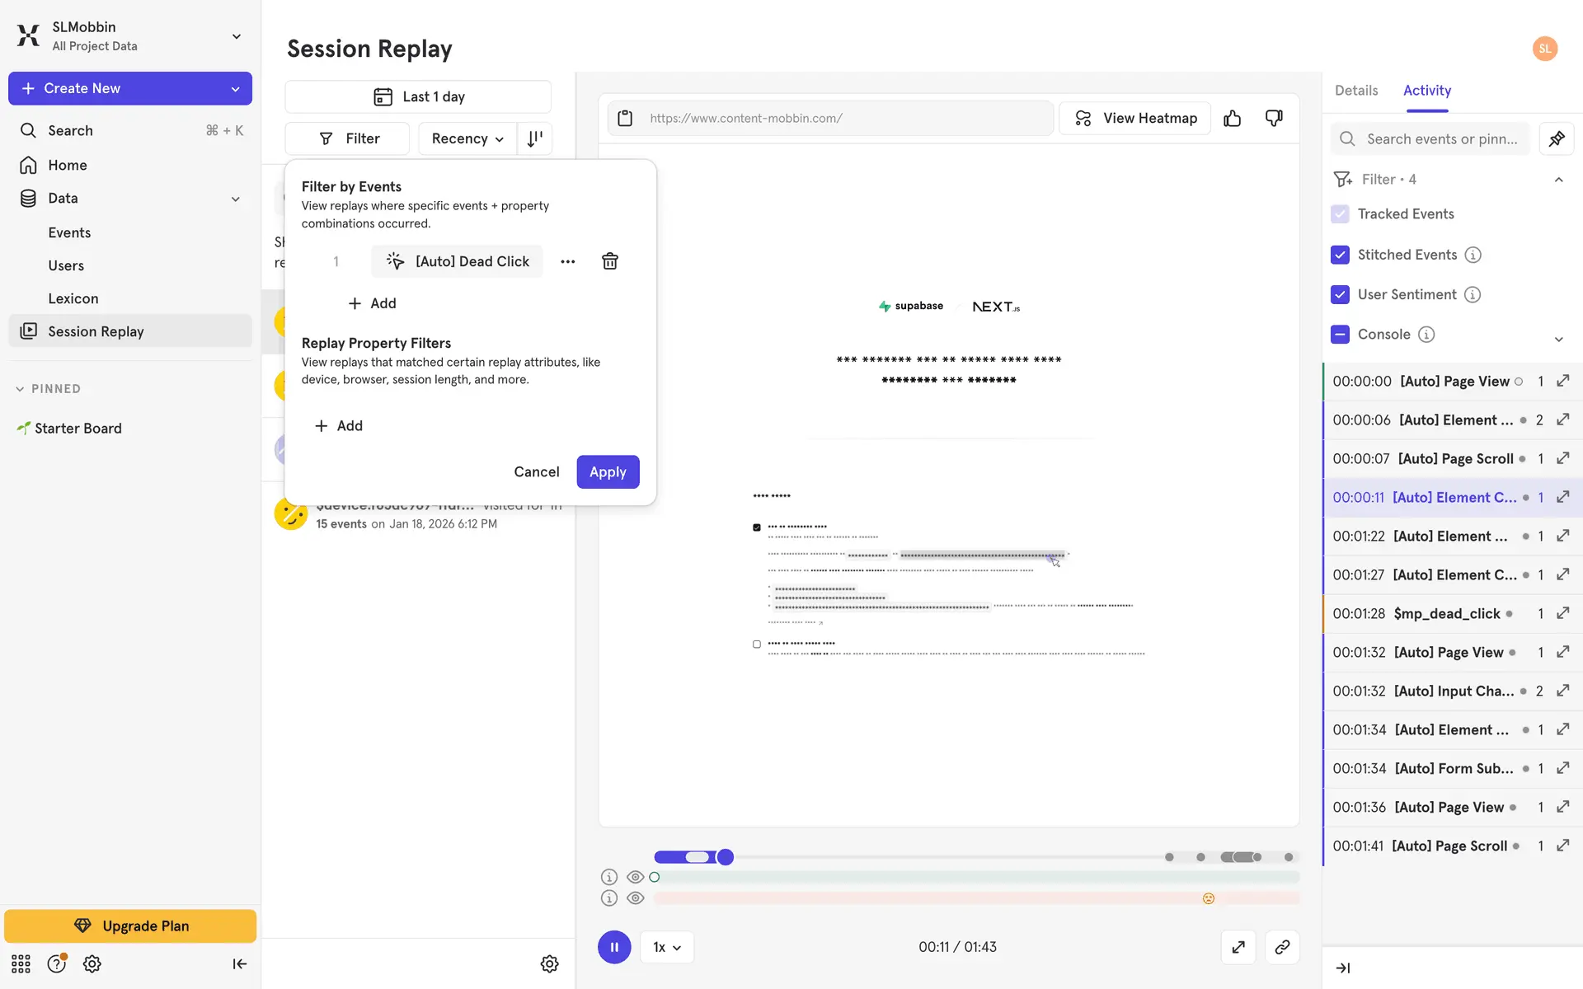Click the thumbs up sentiment icon

pyautogui.click(x=1232, y=119)
